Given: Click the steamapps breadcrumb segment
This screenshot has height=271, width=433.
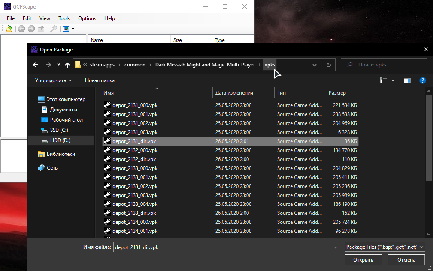Looking at the screenshot, I should 102,65.
